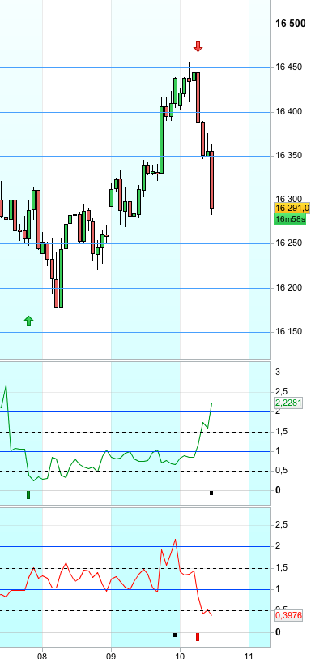Click the 16 350 price axis label
The height and width of the screenshot is (659, 311).
[289, 156]
